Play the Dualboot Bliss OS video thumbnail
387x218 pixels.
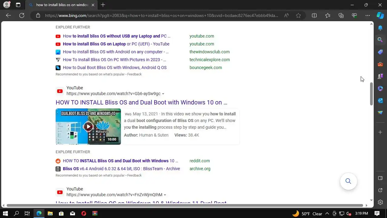click(x=88, y=127)
